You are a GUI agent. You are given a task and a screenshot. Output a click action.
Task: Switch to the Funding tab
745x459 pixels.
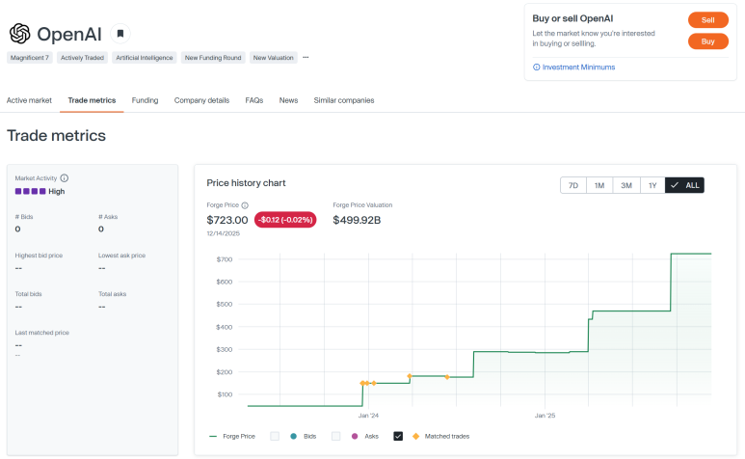click(145, 100)
